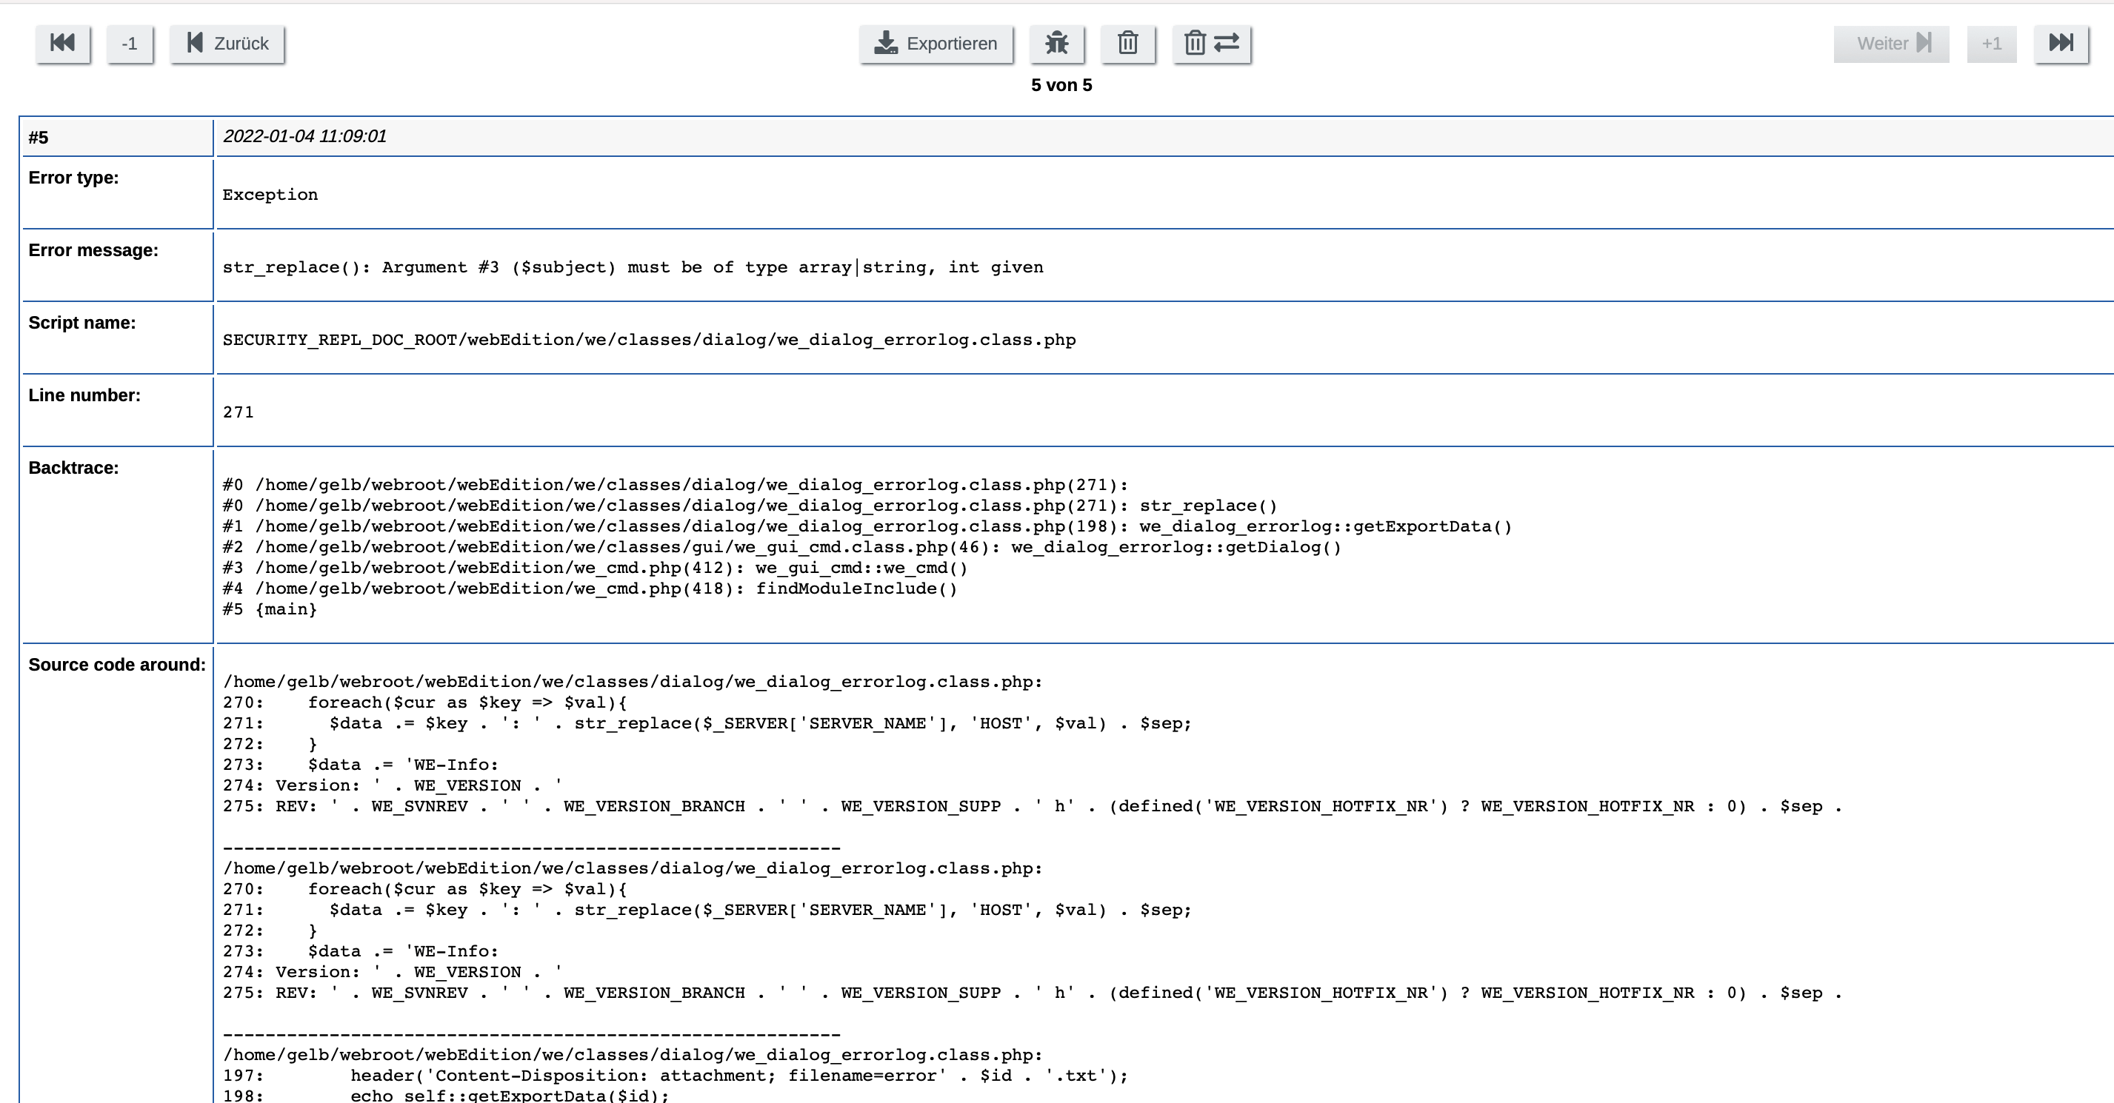2114x1103 pixels.
Task: Click backtrace line #3 we_cmd.php(412)
Action: coord(595,568)
